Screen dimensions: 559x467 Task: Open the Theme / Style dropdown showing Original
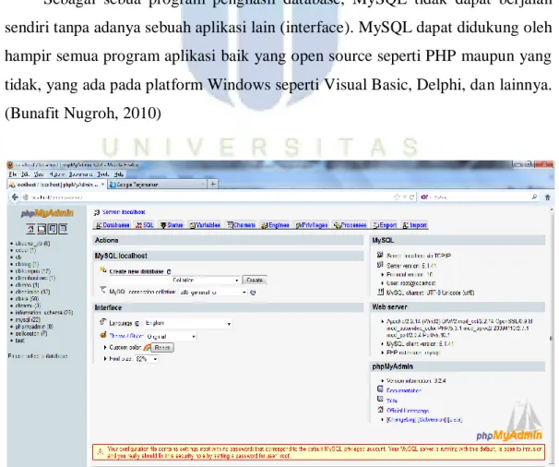(171, 337)
